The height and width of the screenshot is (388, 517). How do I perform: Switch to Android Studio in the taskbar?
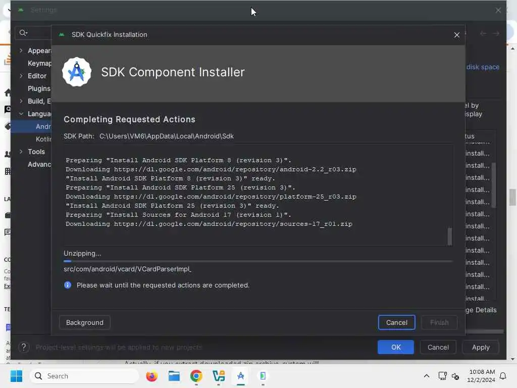(x=241, y=376)
